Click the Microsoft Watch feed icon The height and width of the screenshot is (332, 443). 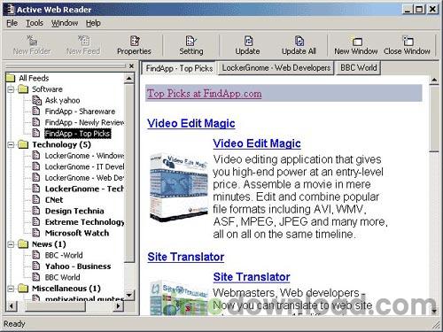point(35,233)
